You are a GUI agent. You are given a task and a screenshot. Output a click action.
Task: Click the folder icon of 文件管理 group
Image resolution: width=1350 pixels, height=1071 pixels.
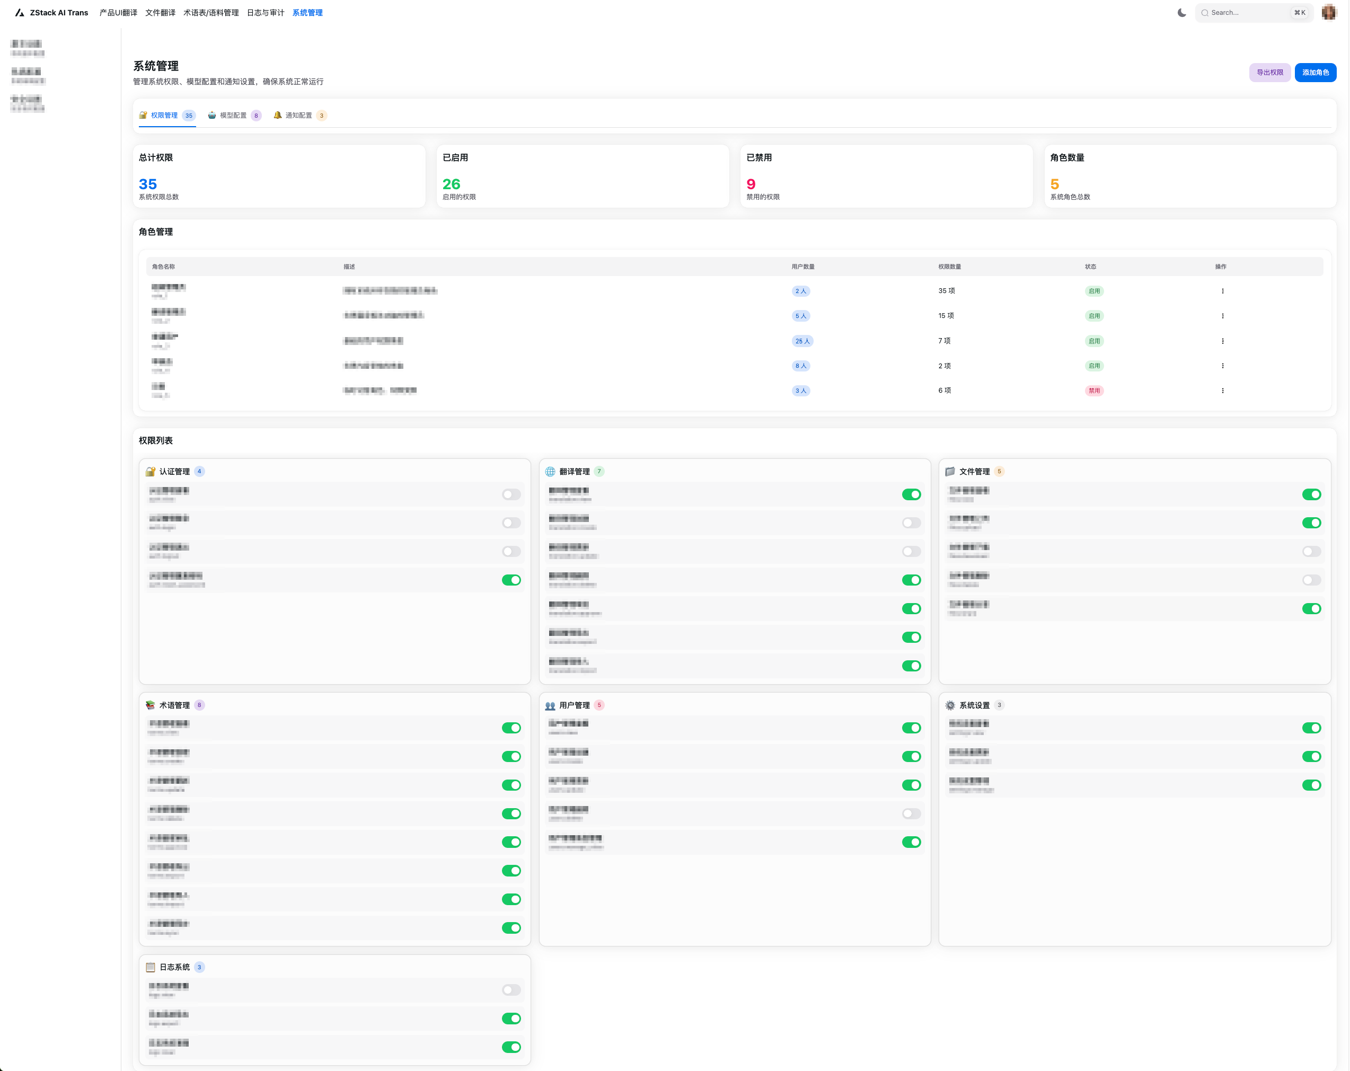click(950, 471)
